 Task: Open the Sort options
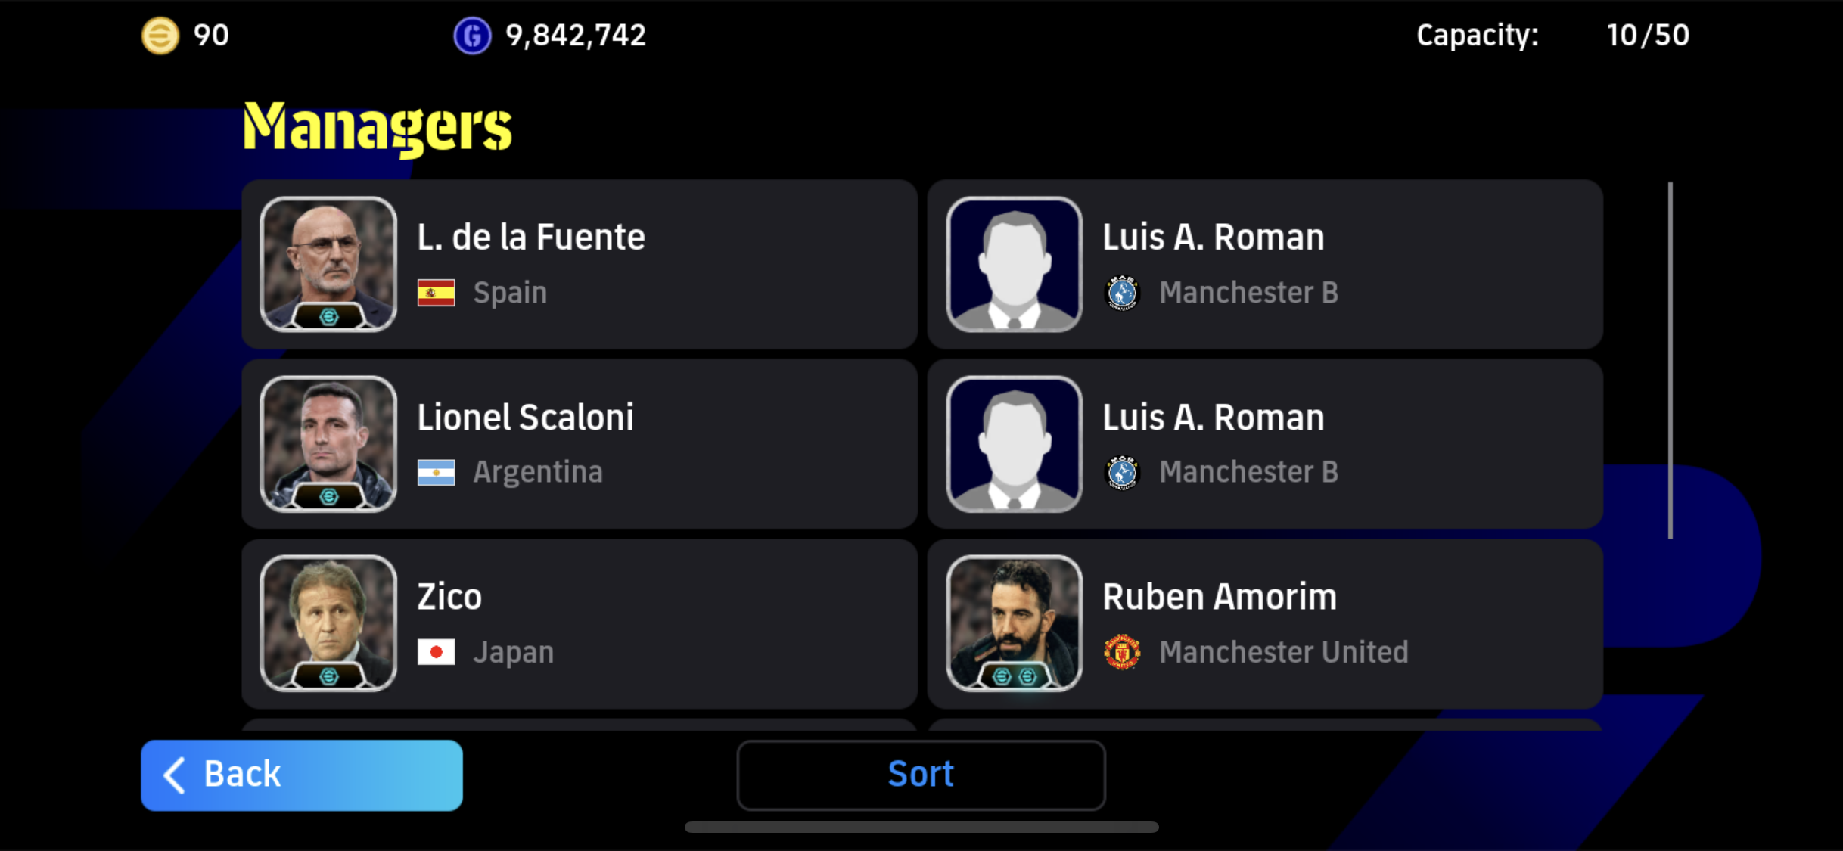921,775
